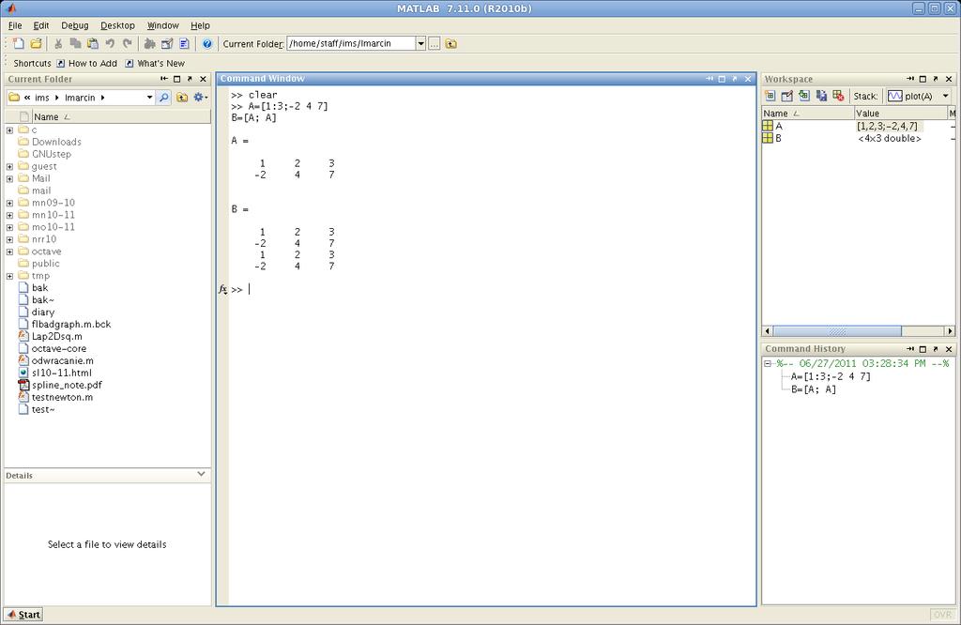The image size is (961, 625).
Task: Open Simulink from the toolbar icon
Action: [x=149, y=43]
